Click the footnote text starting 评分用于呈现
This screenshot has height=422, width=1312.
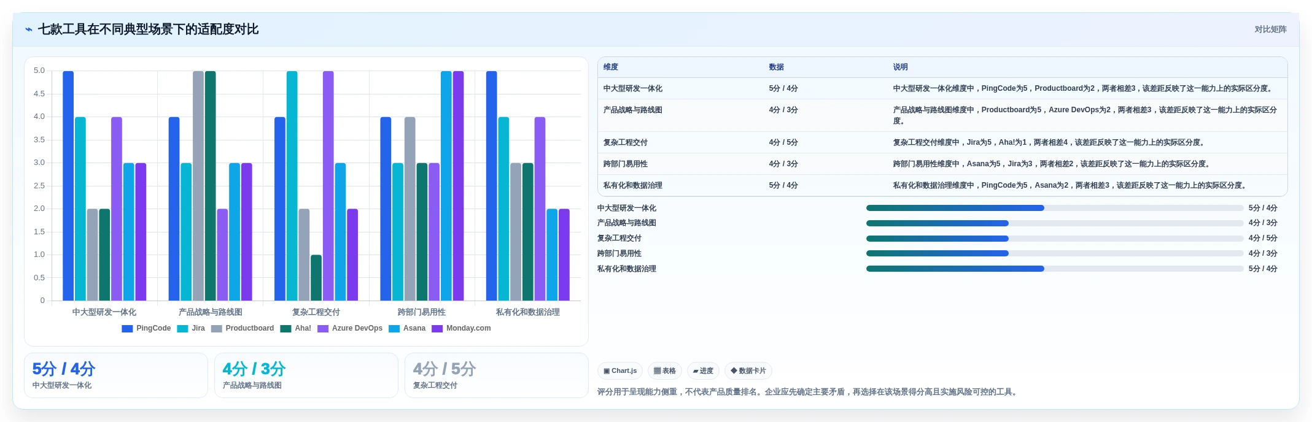coord(809,392)
